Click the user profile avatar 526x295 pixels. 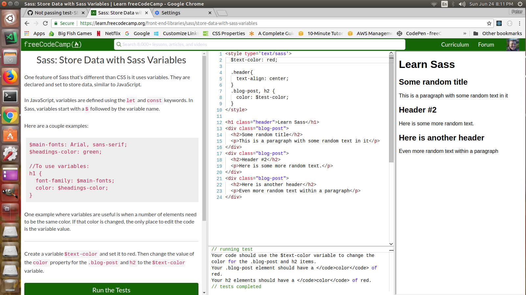point(513,45)
